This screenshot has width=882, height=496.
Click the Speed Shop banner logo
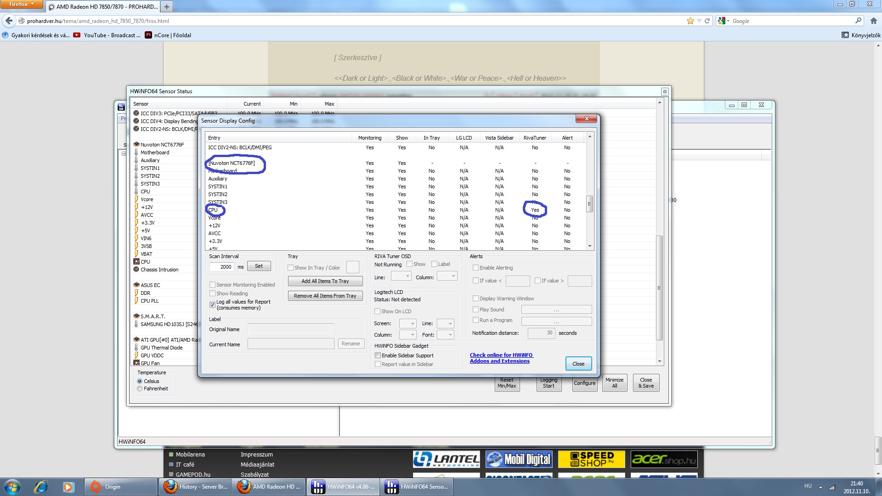tap(591, 459)
